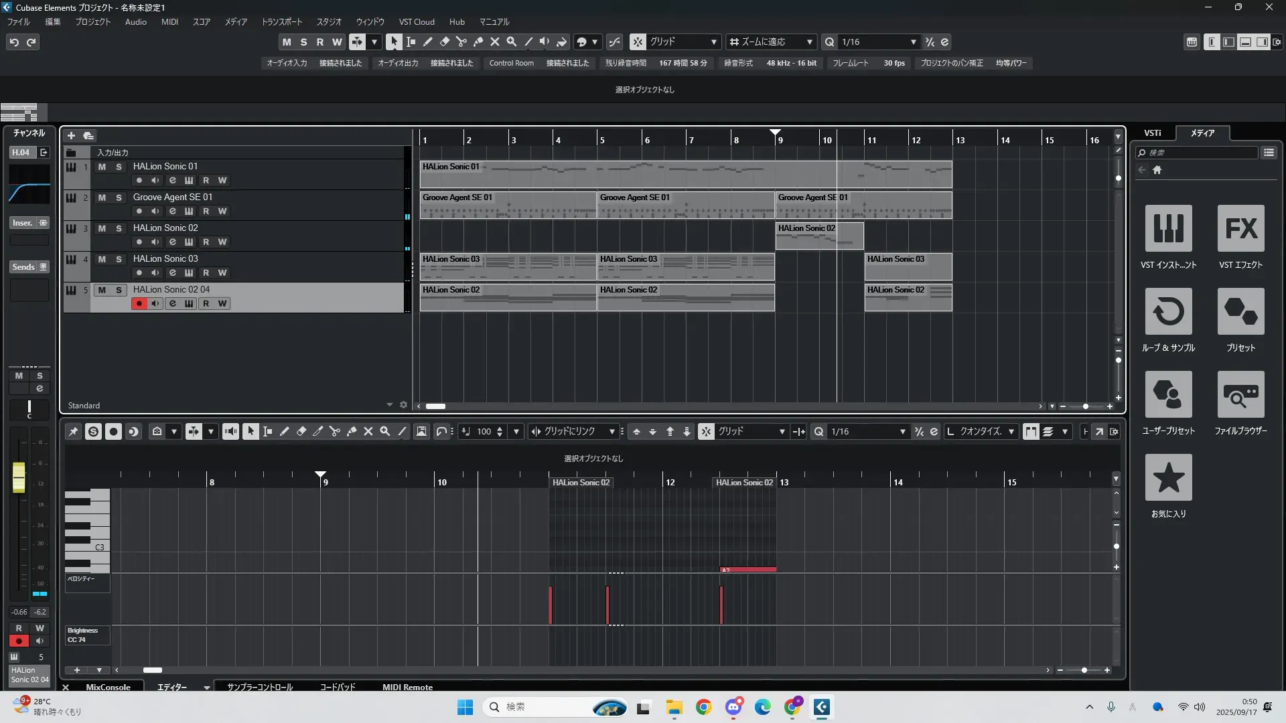Click the Add Track plus icon
Screen dimensions: 1286x723
coord(71,136)
